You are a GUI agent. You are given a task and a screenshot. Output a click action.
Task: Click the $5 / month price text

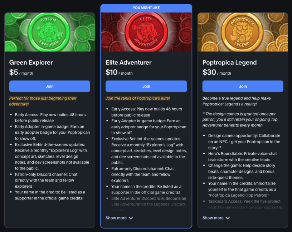(21, 73)
